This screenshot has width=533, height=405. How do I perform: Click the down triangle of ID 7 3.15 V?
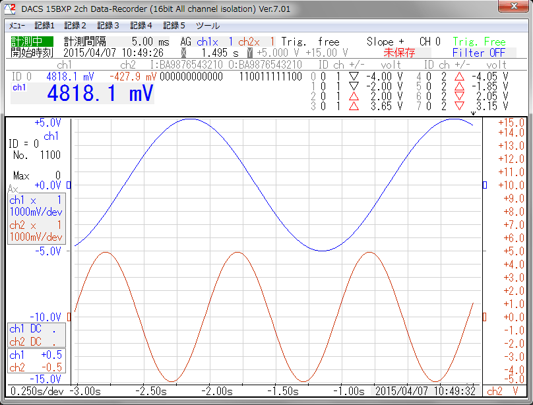pos(459,106)
